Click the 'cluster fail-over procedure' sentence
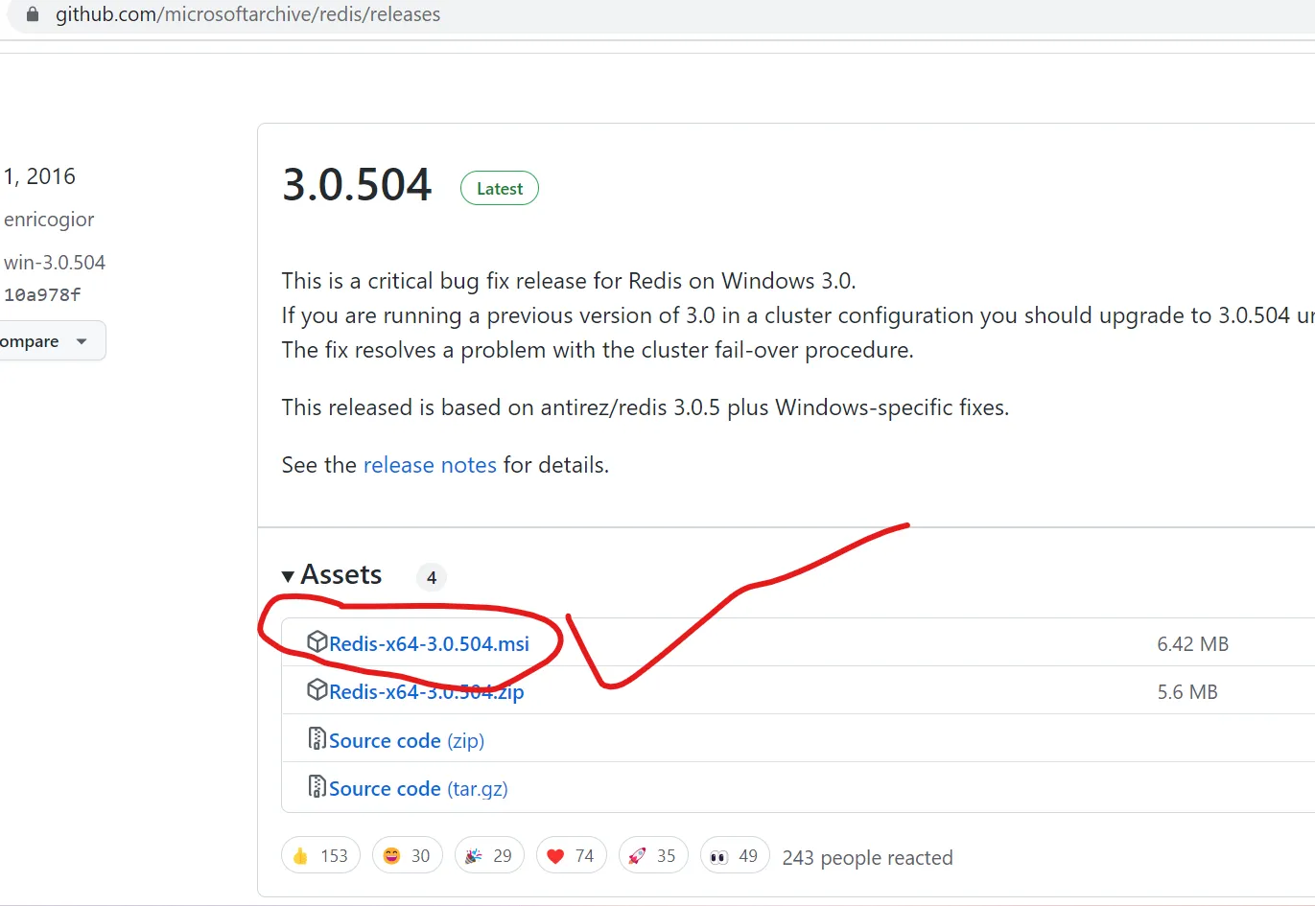1315x906 pixels. (598, 350)
